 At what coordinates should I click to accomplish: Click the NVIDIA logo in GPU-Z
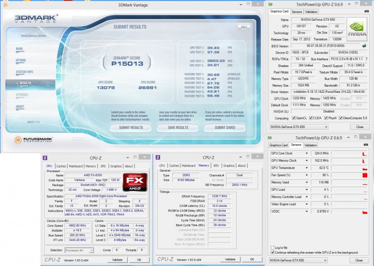(x=357, y=29)
